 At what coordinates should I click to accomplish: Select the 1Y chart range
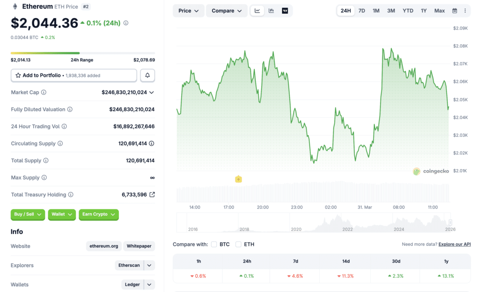[x=424, y=10]
